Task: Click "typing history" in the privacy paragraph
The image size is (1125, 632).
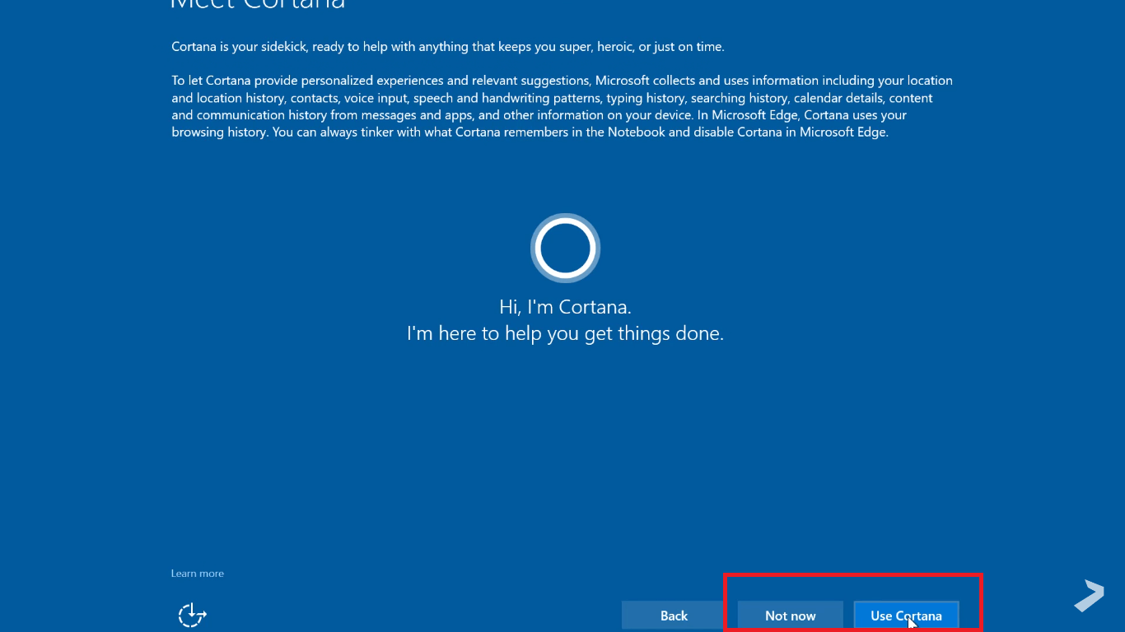Action: coord(645,98)
